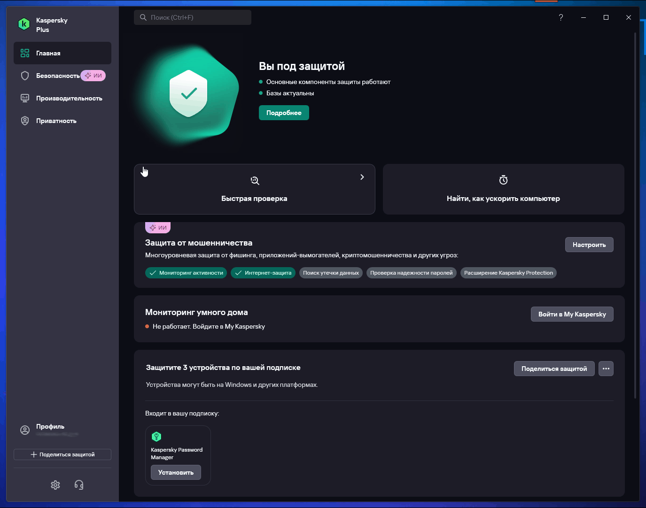The height and width of the screenshot is (508, 646).
Task: Click 'Защитите 3 устройства по вашей подписке' heading
Action: click(223, 368)
